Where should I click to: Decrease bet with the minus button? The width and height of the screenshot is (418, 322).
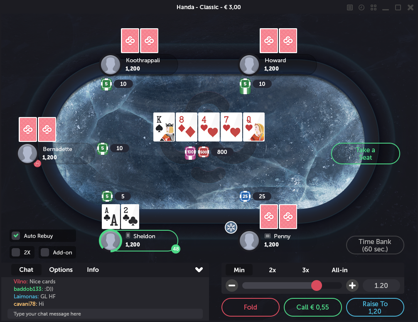click(232, 285)
